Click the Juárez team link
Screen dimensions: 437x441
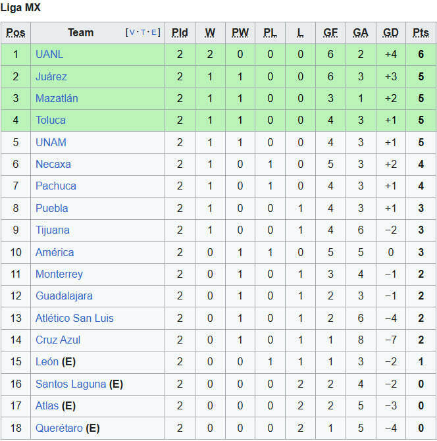(x=51, y=76)
